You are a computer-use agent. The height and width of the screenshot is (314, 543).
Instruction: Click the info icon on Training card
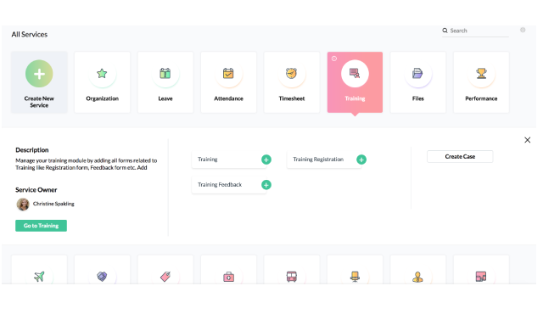(334, 59)
